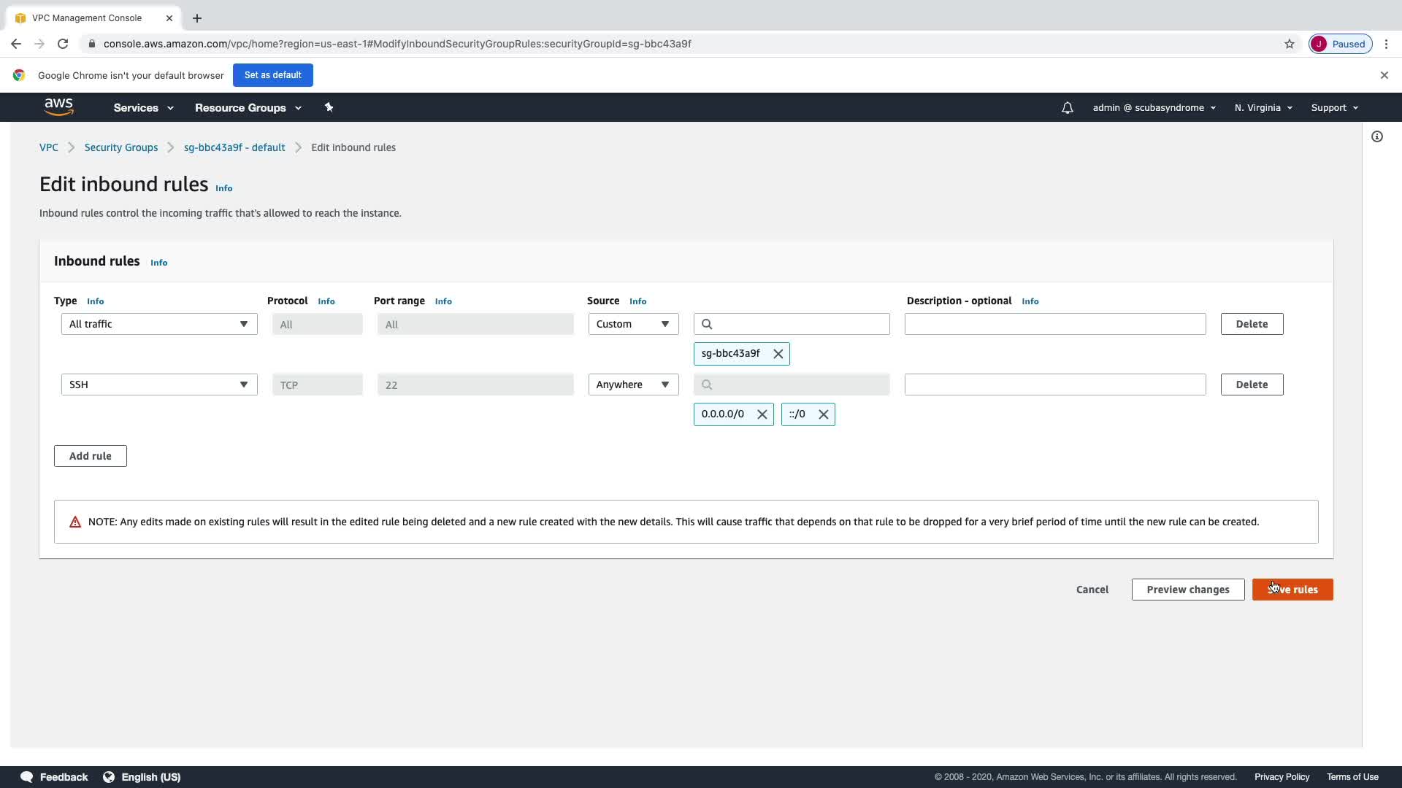
Task: Open the SSH type dropdown
Action: click(159, 385)
